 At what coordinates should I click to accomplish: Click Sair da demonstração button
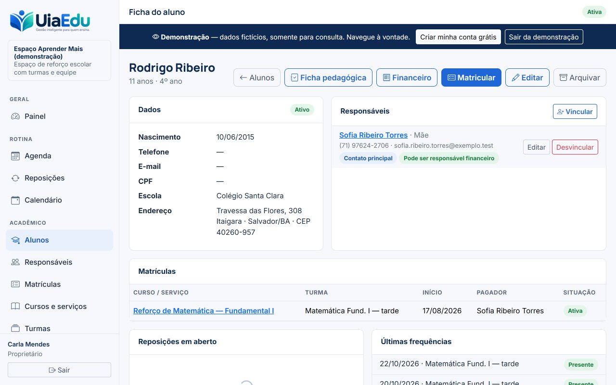[x=544, y=37]
